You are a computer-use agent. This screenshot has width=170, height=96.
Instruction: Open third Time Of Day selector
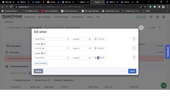click(52, 58)
